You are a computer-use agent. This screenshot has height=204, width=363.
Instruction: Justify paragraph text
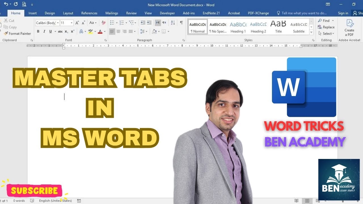tap(131, 31)
